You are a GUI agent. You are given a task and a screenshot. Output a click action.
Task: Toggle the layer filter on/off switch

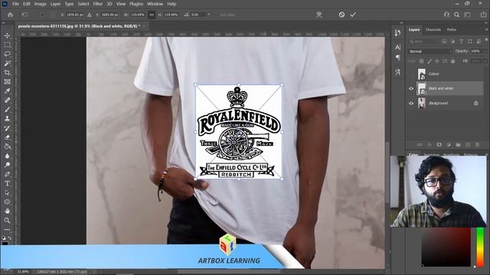[486, 40]
